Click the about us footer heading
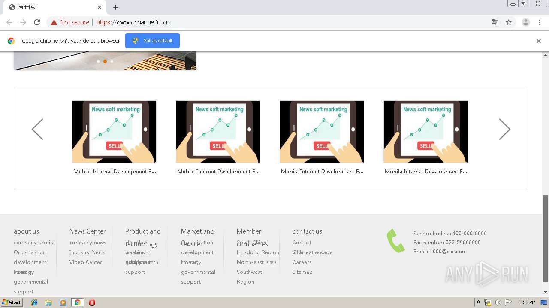Screen dimensions: 549x308 26,231
